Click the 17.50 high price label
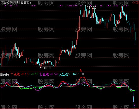This screenshot has height=109, width=139. click(x=92, y=8)
